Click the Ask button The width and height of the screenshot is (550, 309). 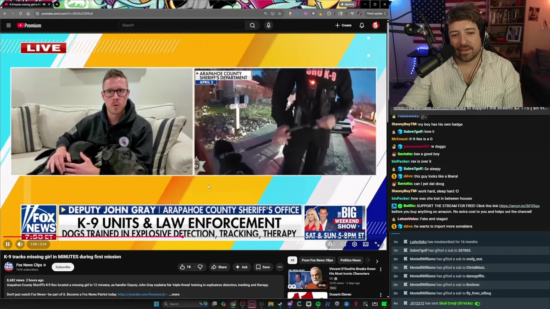[241, 267]
